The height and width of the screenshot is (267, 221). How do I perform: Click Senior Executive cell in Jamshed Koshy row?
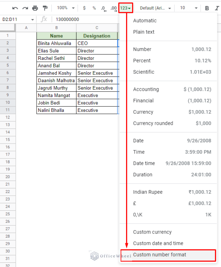click(x=97, y=73)
